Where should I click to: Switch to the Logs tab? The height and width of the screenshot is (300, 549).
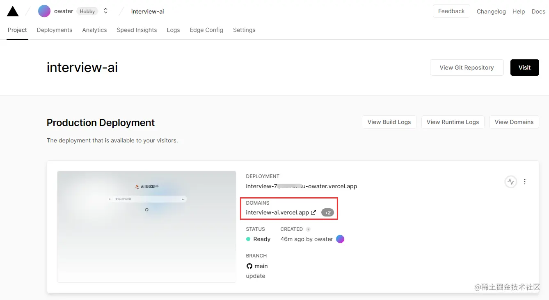tap(173, 30)
